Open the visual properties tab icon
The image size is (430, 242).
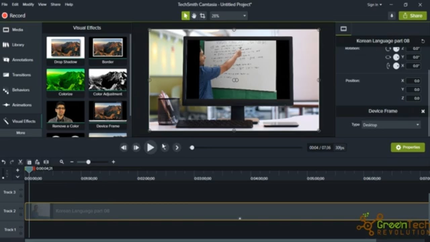[343, 29]
